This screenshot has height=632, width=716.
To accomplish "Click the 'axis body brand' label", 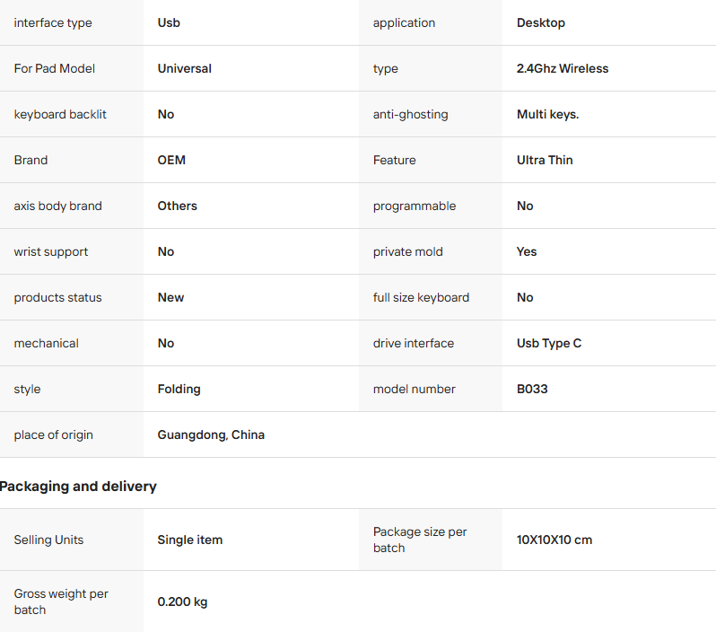I will point(58,206).
